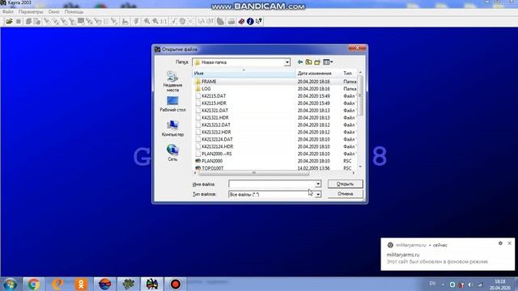Image resolution: width=518 pixels, height=291 pixels.
Task: Select file K42115.HDR
Action: click(x=214, y=103)
